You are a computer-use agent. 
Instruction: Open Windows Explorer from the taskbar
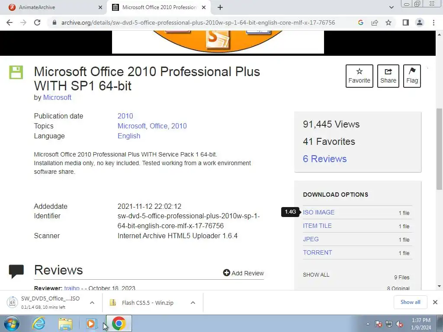click(x=65, y=324)
